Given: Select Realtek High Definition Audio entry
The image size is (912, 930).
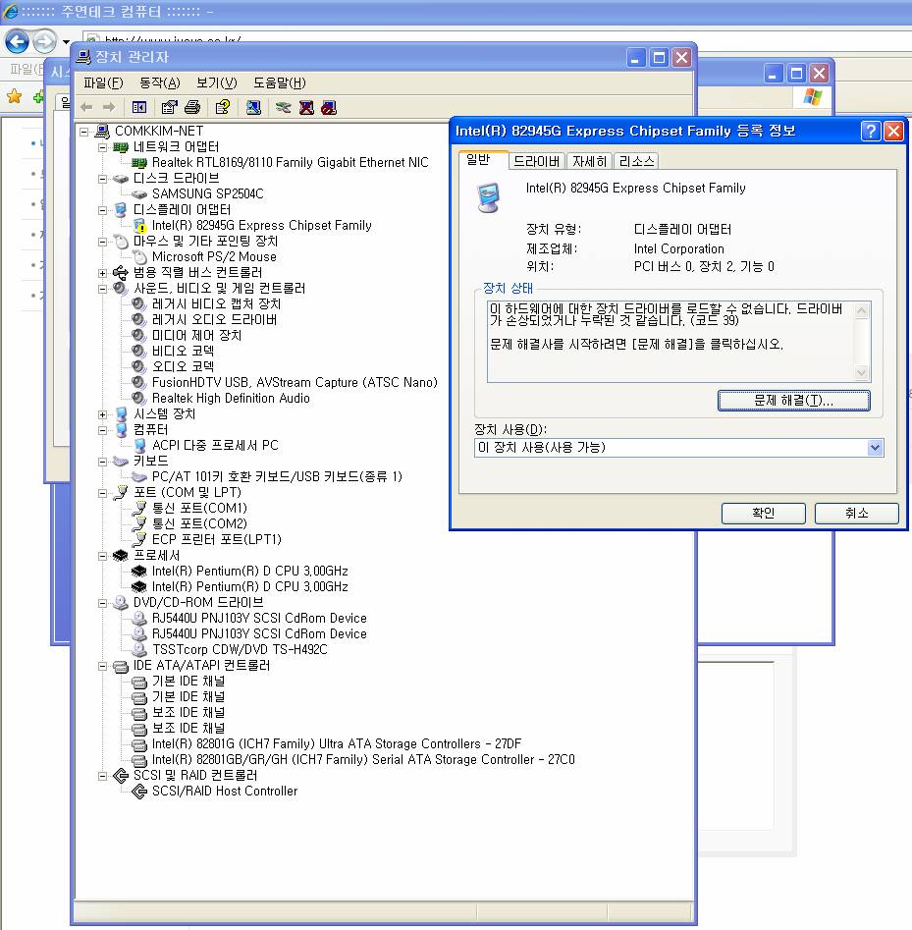Looking at the screenshot, I should coord(231,399).
